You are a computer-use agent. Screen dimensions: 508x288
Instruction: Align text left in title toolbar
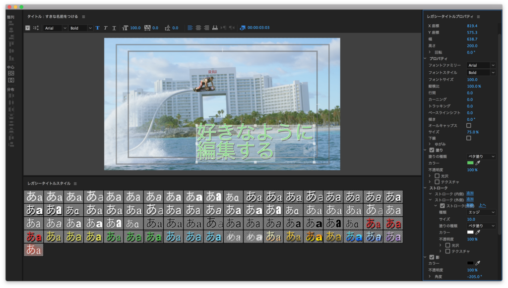click(190, 28)
